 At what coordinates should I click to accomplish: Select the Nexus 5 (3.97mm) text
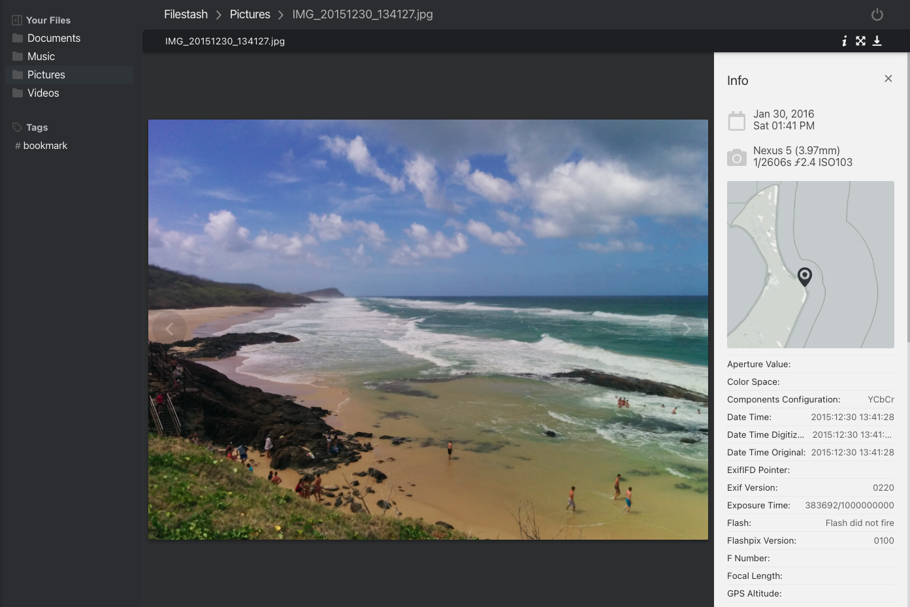point(796,150)
